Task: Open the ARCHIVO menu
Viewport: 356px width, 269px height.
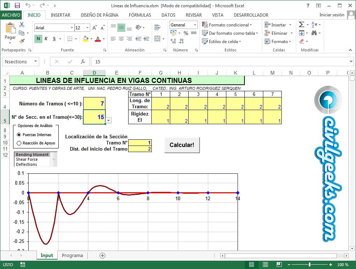Action: click(x=11, y=15)
